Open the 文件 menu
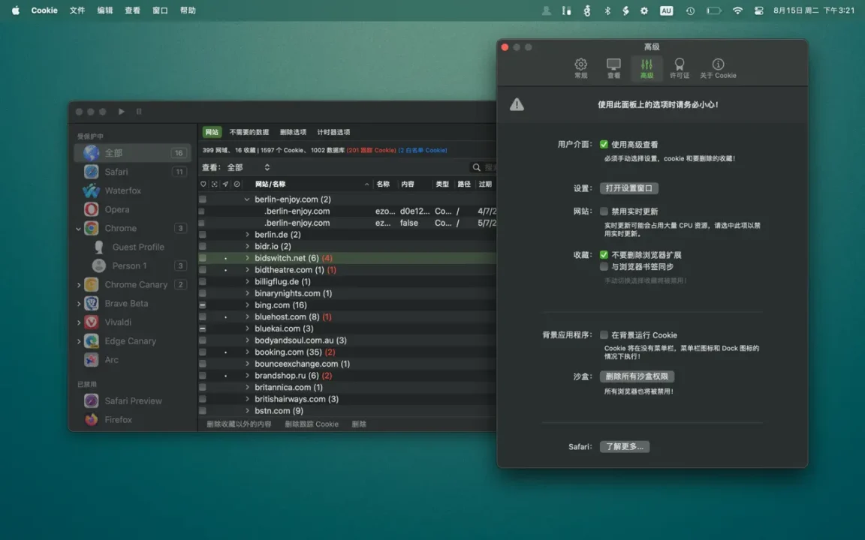The image size is (865, 540). 77,10
